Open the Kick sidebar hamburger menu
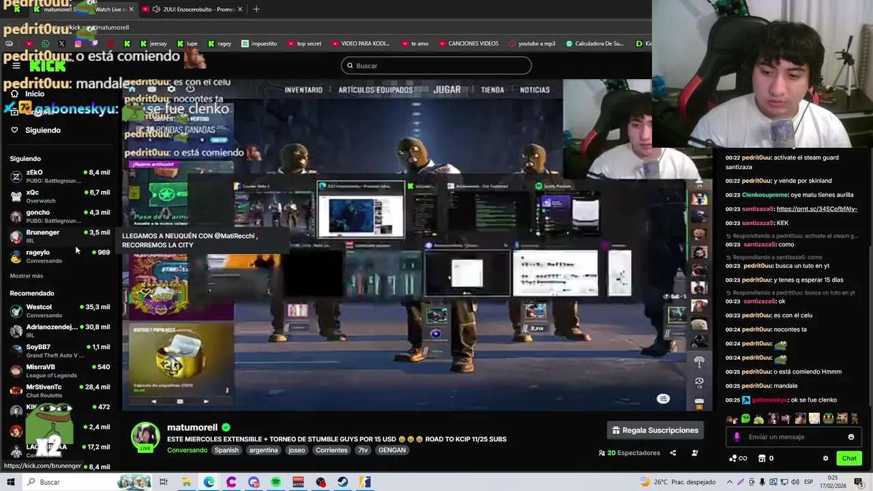 coord(16,65)
